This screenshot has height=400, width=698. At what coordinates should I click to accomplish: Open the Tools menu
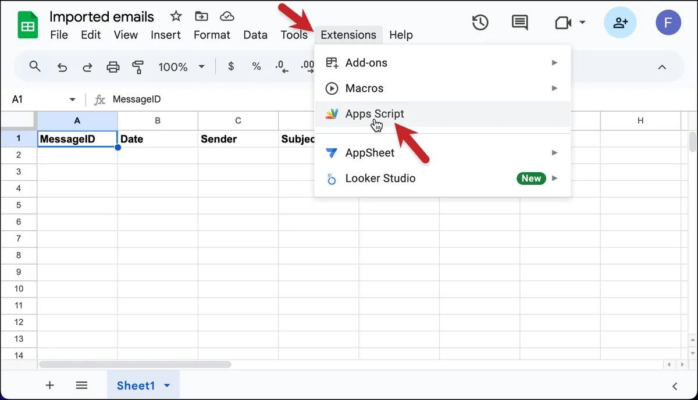coord(294,35)
